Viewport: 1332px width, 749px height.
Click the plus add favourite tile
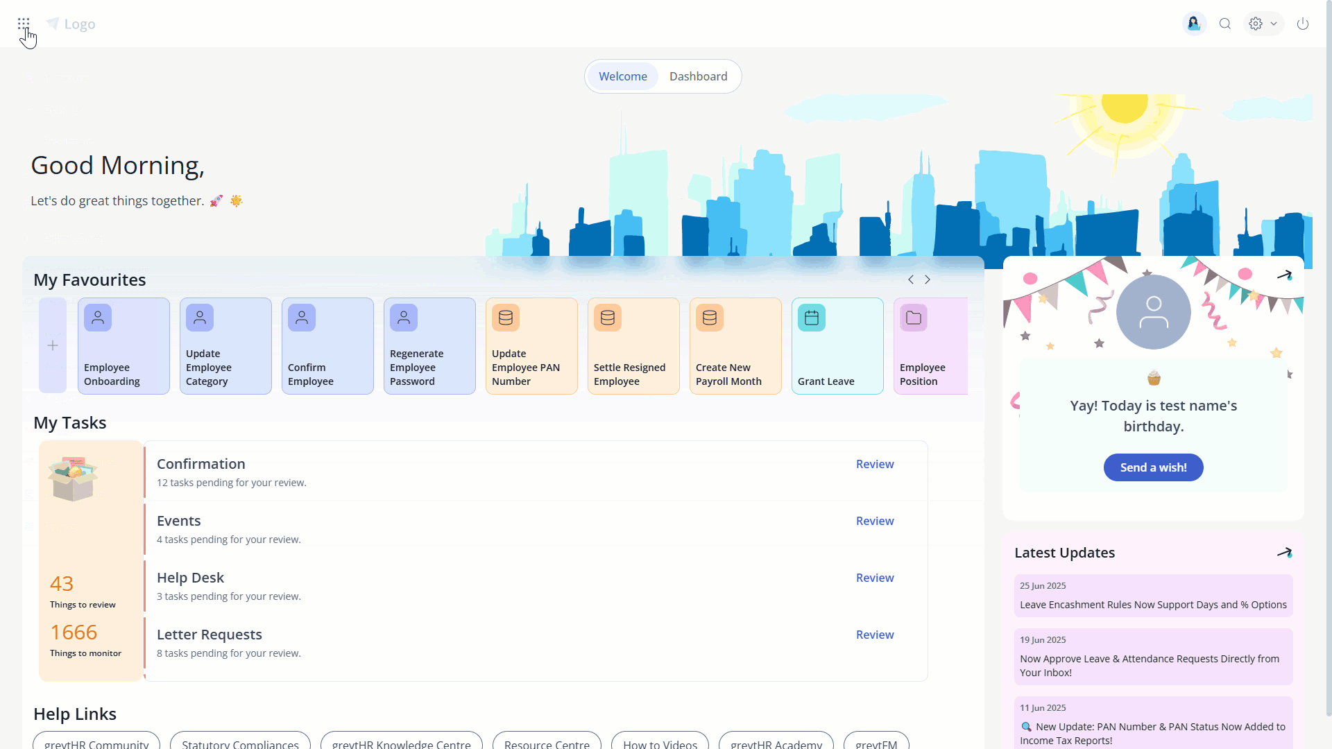point(53,345)
